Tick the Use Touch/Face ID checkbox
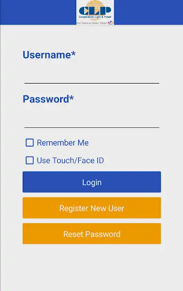 pos(30,161)
